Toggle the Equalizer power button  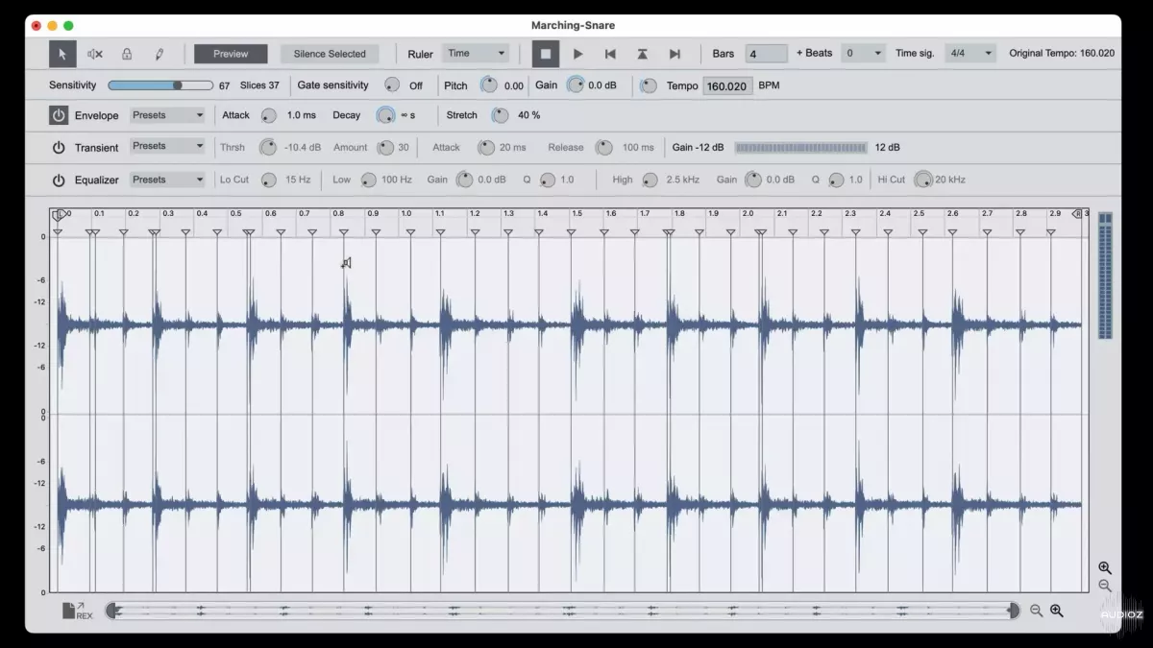(59, 180)
